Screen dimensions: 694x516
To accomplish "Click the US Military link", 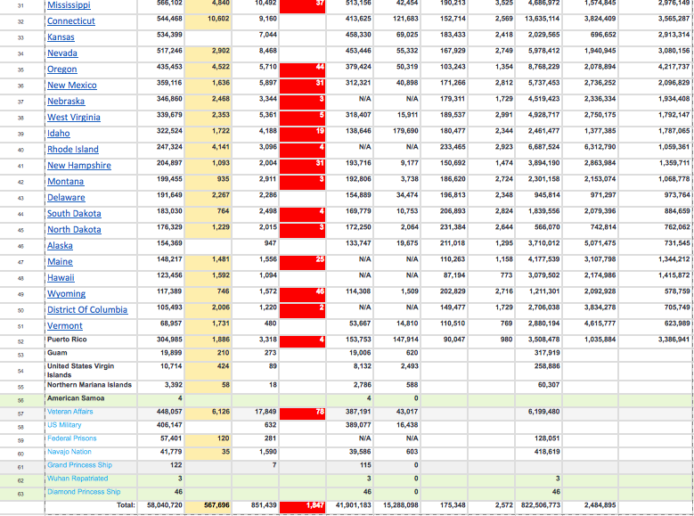I will click(64, 425).
